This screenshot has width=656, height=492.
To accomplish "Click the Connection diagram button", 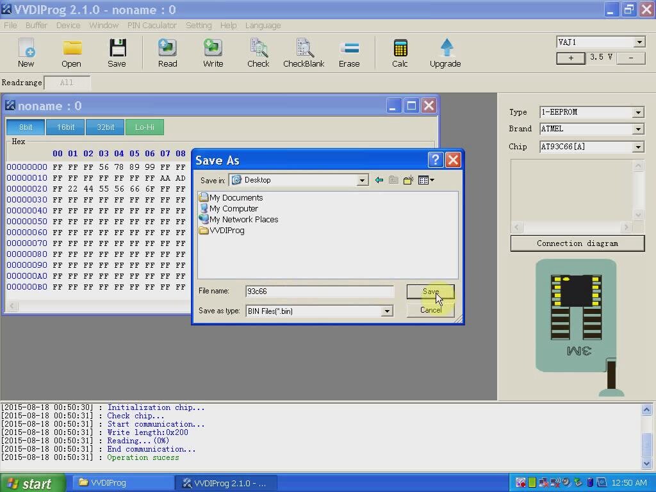I will 577,243.
